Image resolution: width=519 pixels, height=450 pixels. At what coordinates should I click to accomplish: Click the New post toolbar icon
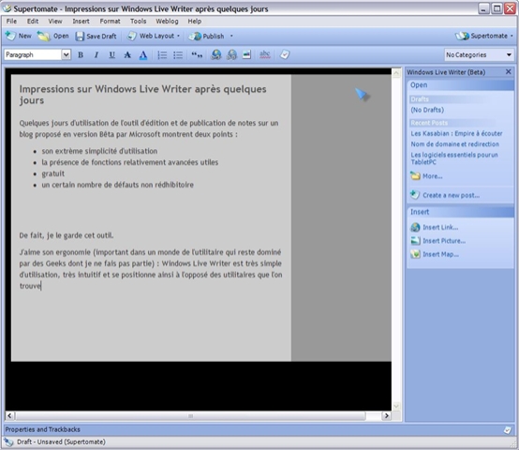pos(10,36)
